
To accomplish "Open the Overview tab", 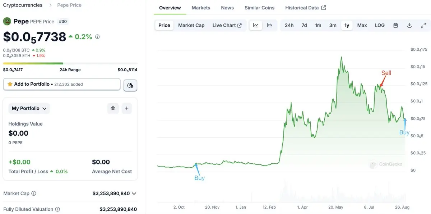I will [x=170, y=8].
